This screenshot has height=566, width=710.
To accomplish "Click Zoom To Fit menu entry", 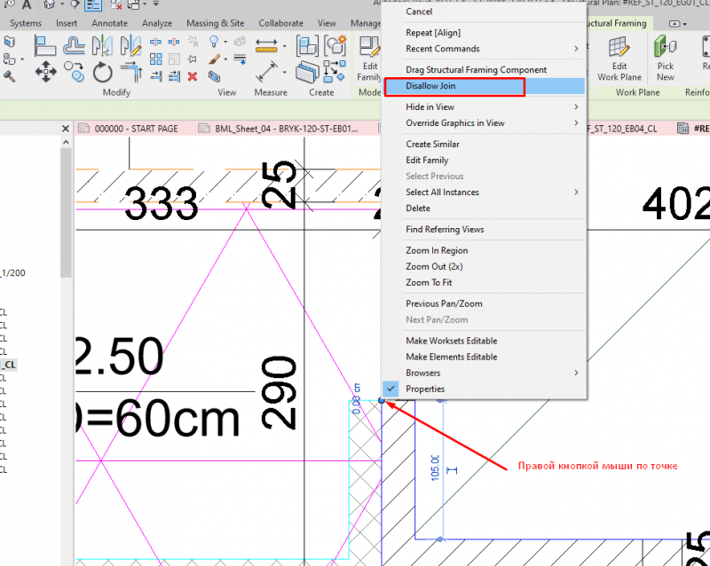I will pos(429,282).
